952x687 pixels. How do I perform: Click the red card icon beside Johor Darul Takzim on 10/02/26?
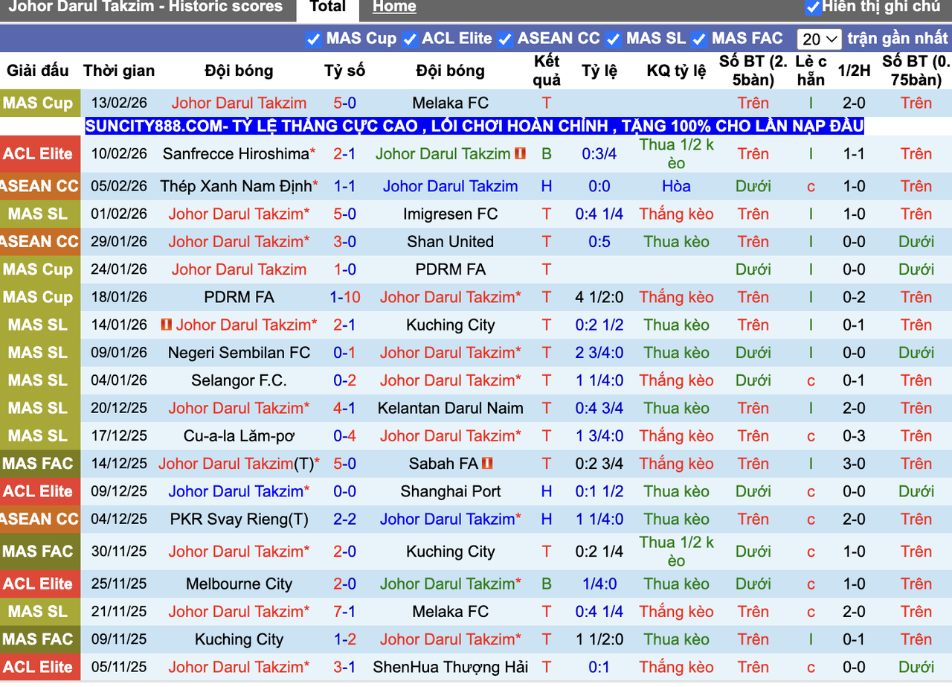click(x=520, y=153)
